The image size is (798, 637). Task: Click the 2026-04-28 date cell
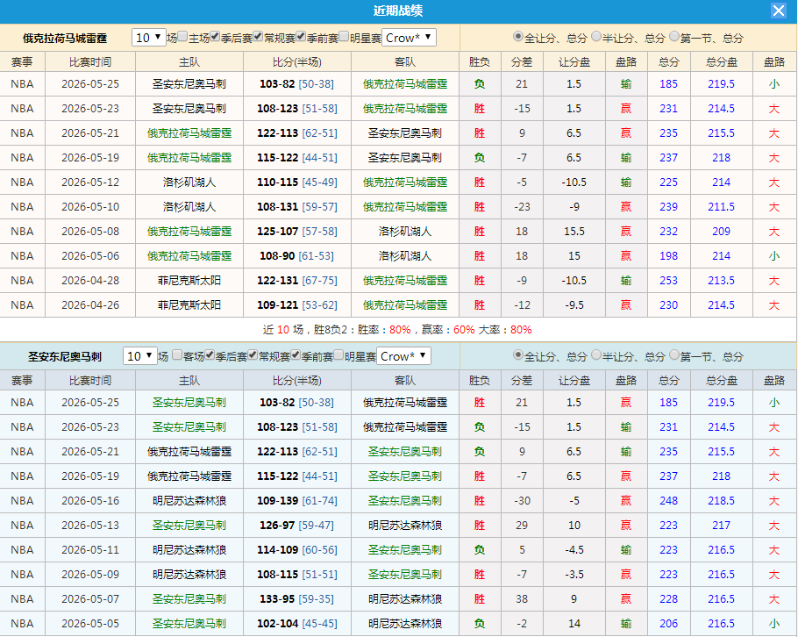point(90,281)
